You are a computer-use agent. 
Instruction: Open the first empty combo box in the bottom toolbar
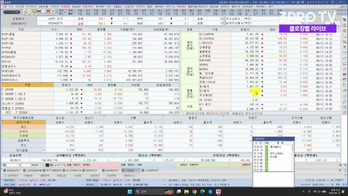tap(13, 165)
